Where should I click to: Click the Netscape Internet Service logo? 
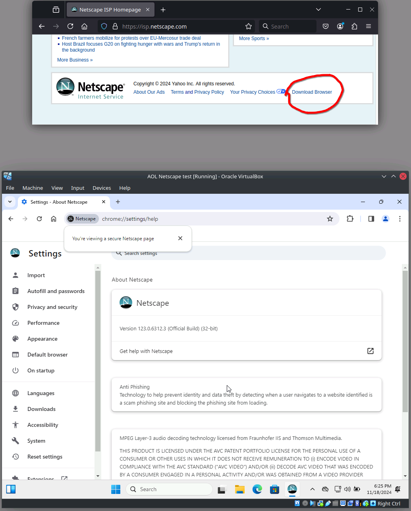[91, 88]
